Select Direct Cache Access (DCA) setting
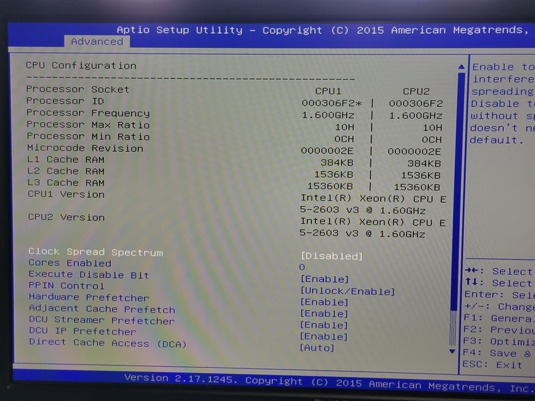 pos(108,343)
